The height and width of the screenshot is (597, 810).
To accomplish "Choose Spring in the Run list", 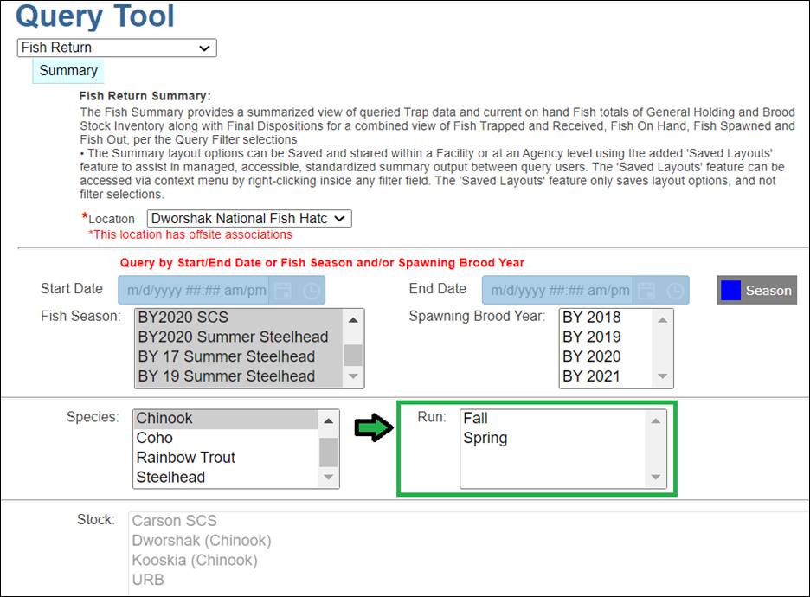I will click(485, 439).
